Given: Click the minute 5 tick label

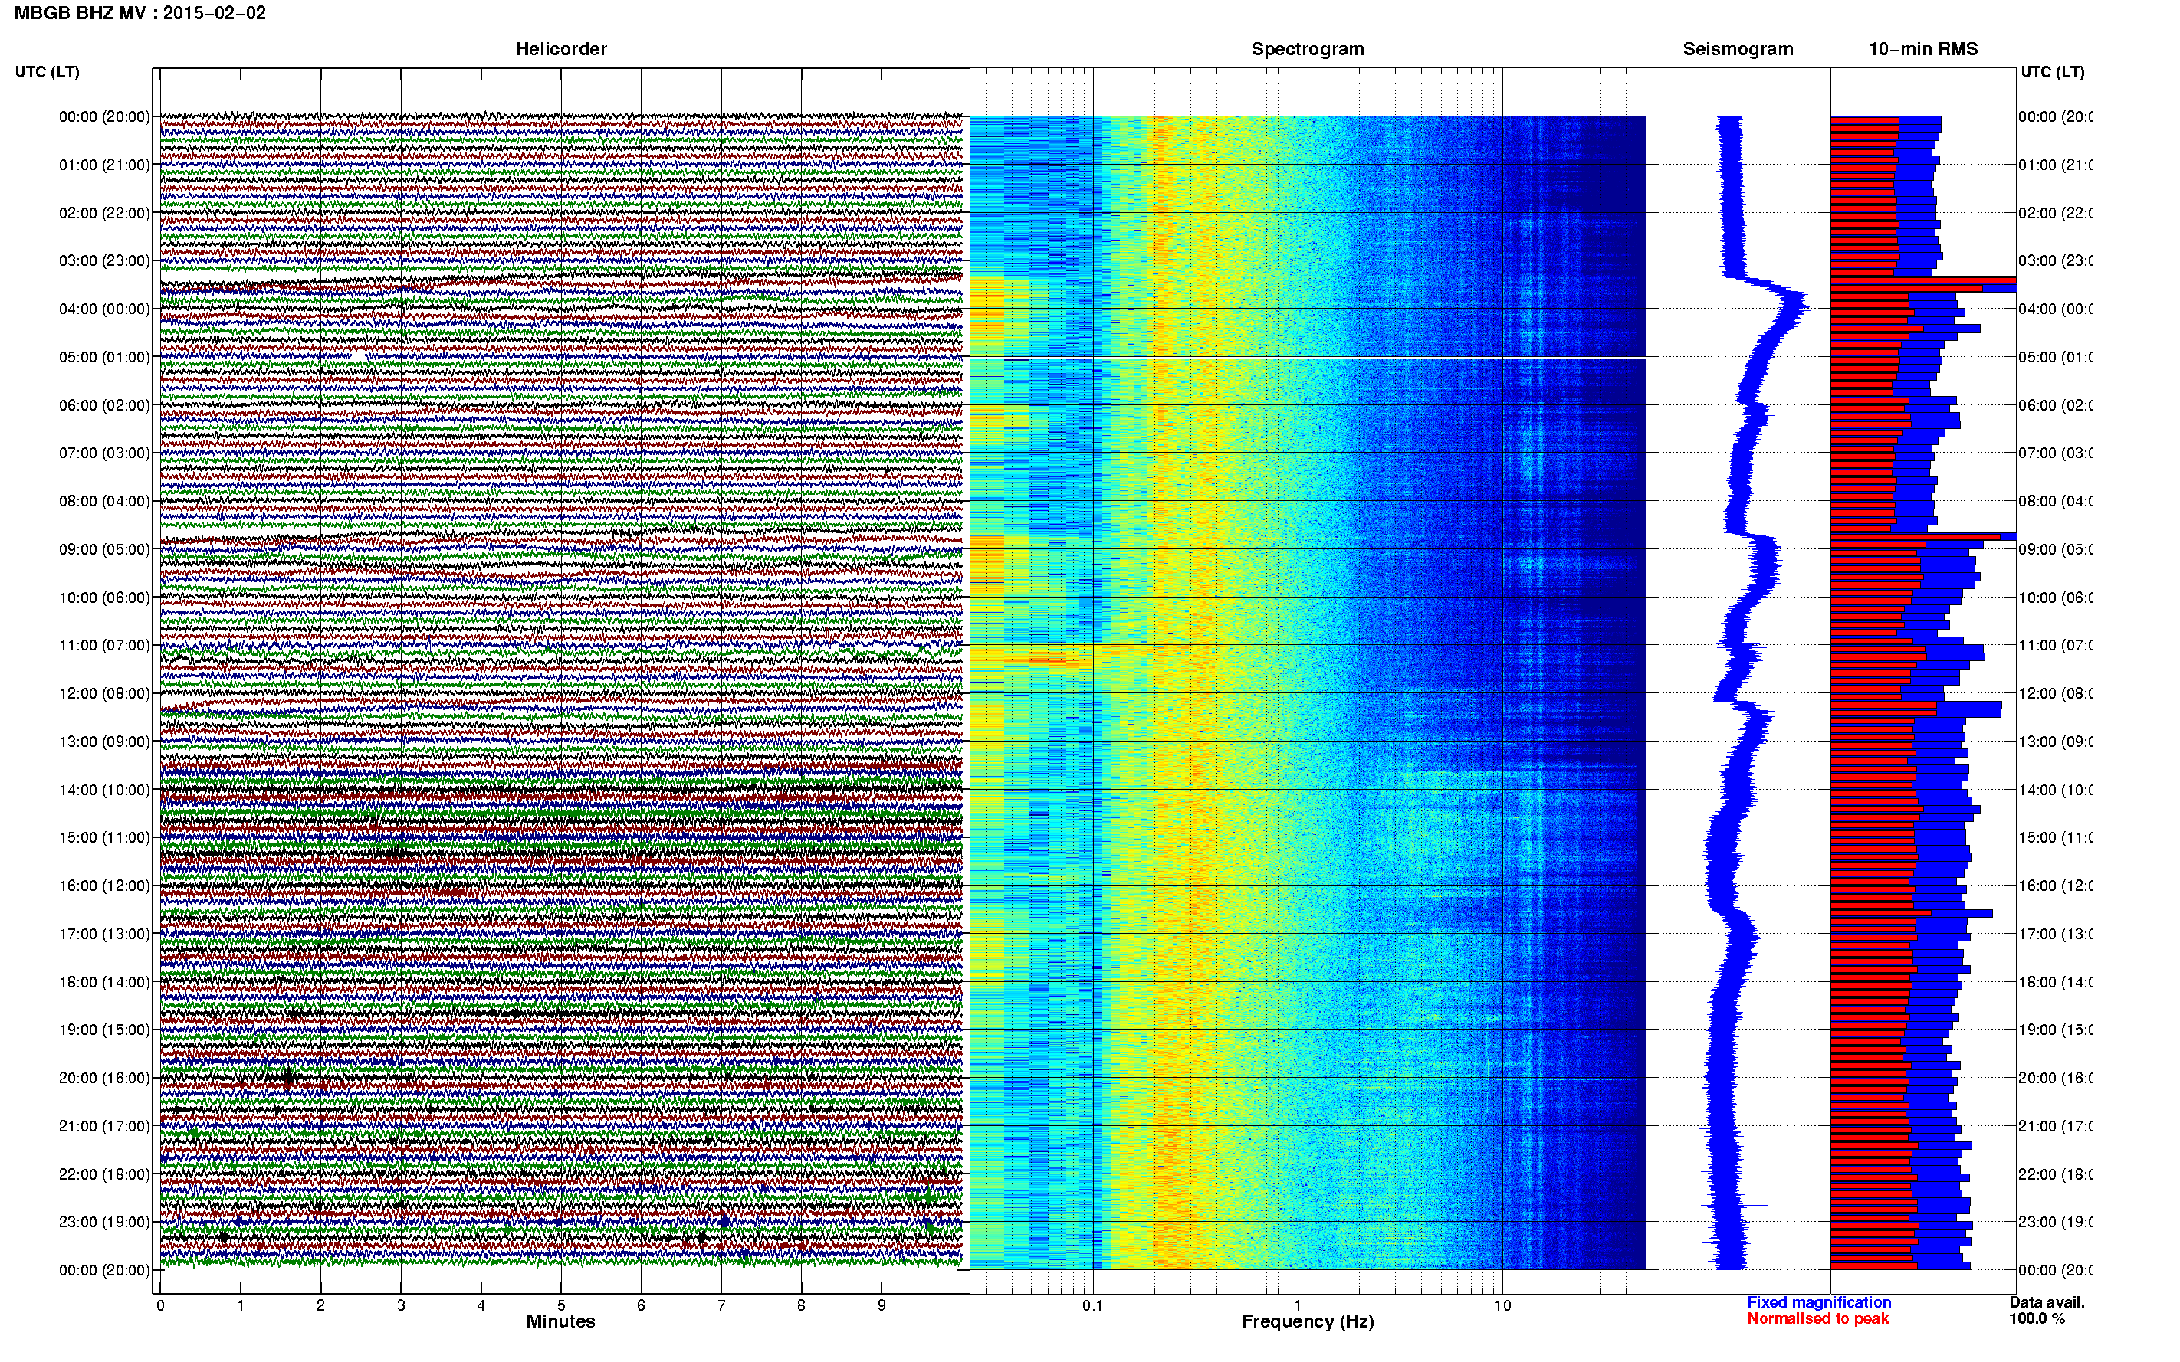Looking at the screenshot, I should point(560,1305).
